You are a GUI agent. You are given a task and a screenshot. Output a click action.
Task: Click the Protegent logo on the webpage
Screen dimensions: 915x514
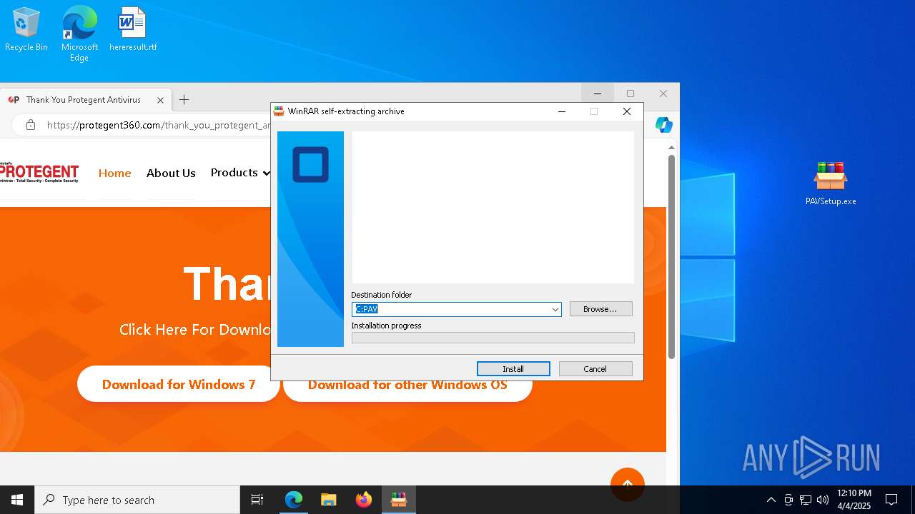coord(39,173)
